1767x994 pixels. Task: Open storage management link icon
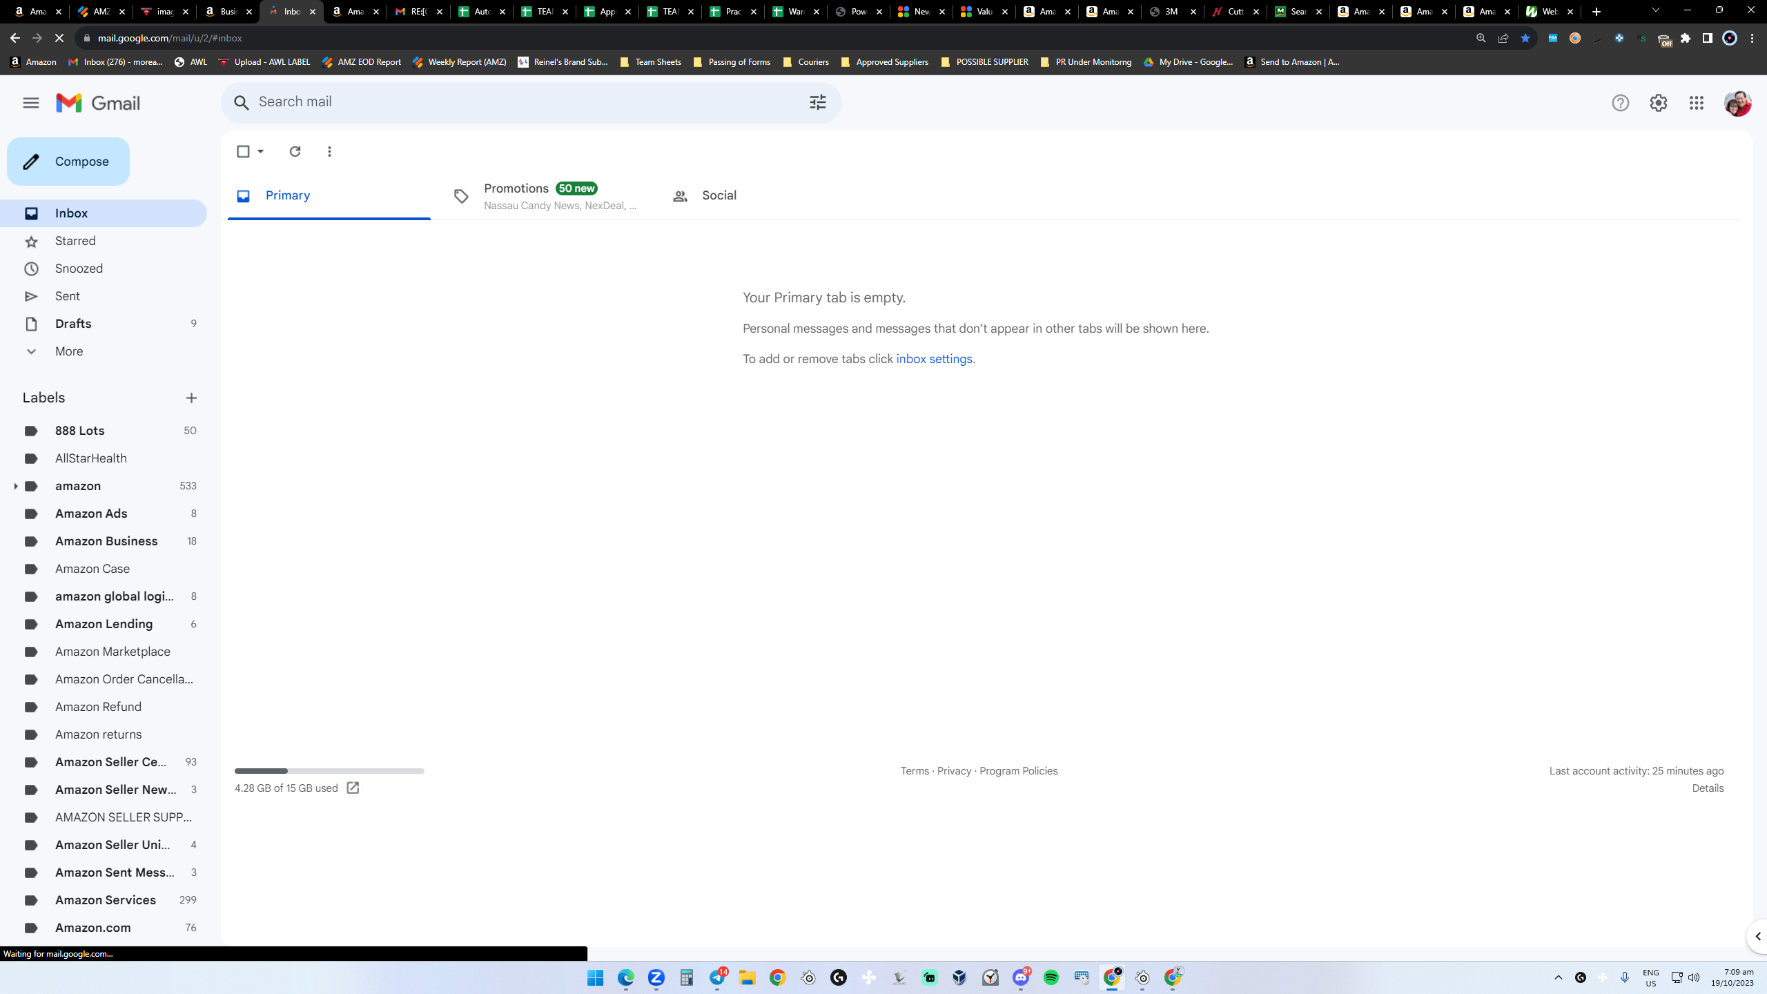353,788
